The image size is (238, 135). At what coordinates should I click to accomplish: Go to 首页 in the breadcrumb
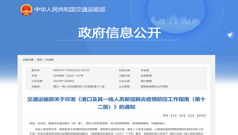[39, 60]
